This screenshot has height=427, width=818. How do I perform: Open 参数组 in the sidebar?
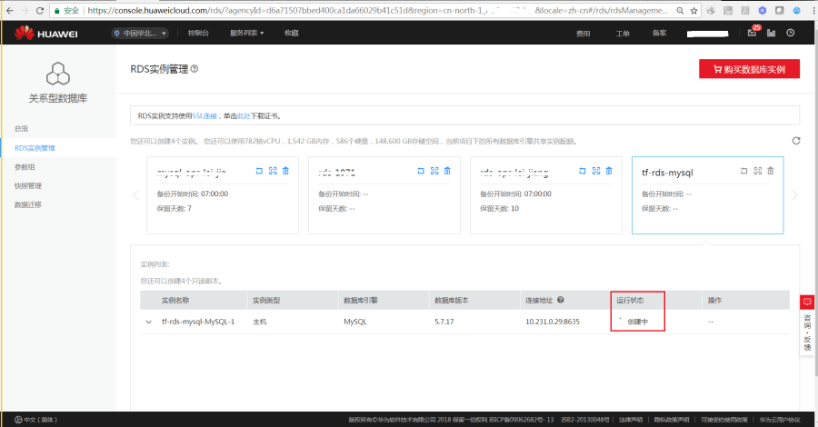pyautogui.click(x=25, y=167)
